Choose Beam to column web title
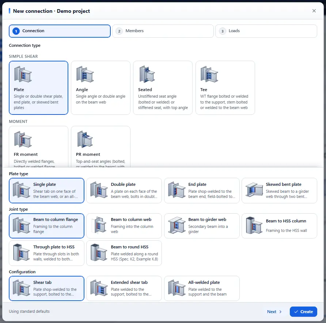 pyautogui.click(x=131, y=219)
